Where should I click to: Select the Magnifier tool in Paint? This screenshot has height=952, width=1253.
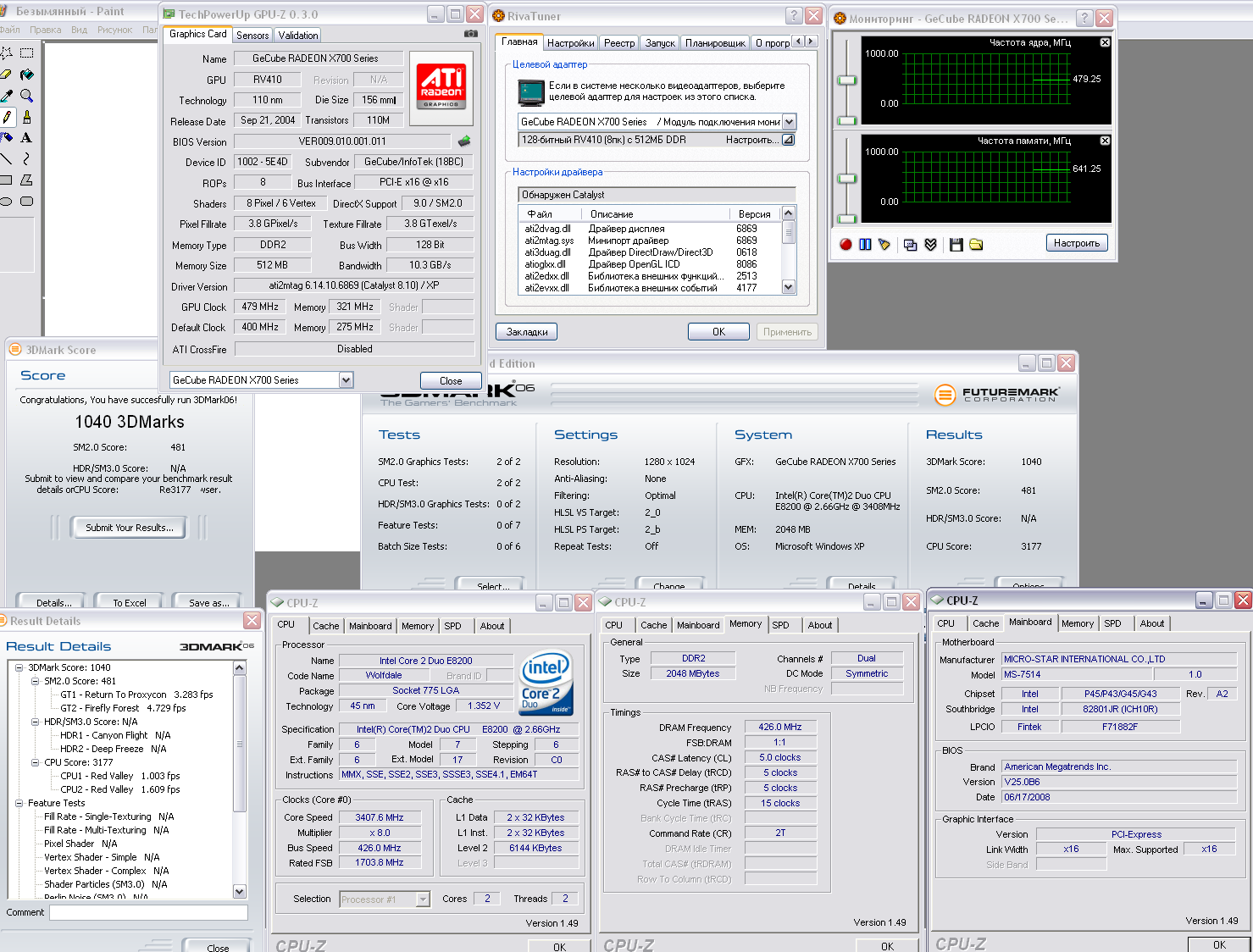[x=27, y=96]
